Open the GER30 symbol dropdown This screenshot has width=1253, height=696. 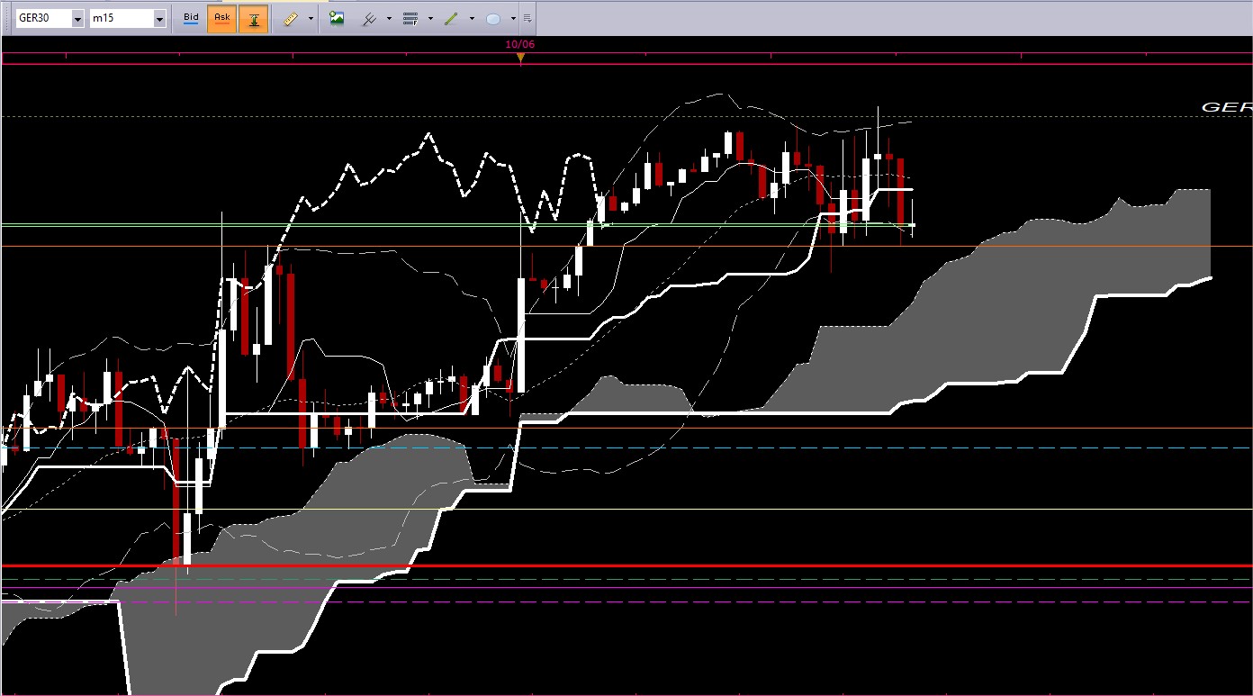(x=77, y=19)
